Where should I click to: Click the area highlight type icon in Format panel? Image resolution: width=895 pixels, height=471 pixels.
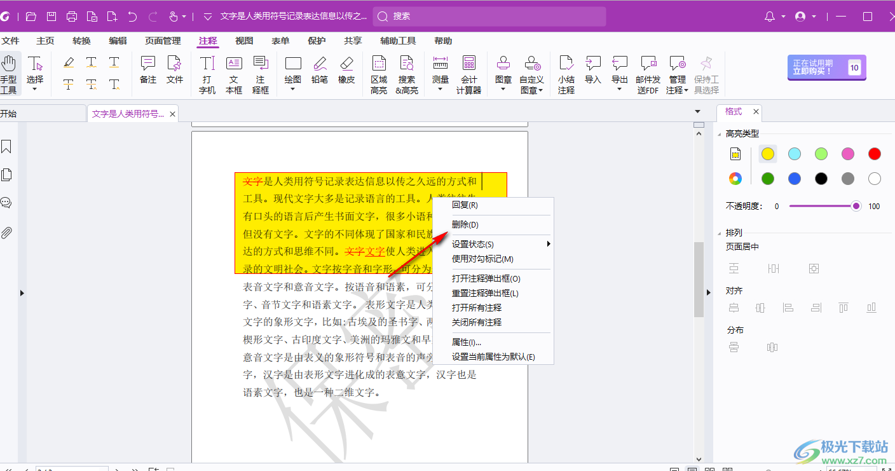click(735, 154)
